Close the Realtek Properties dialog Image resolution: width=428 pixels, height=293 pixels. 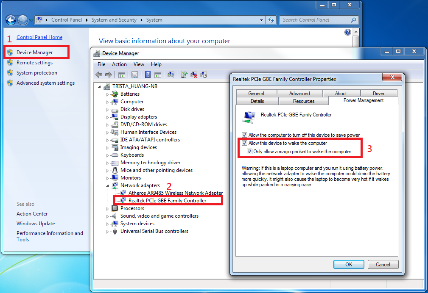click(x=392, y=77)
